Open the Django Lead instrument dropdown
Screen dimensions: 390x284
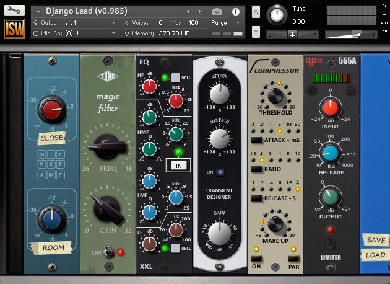(x=38, y=11)
